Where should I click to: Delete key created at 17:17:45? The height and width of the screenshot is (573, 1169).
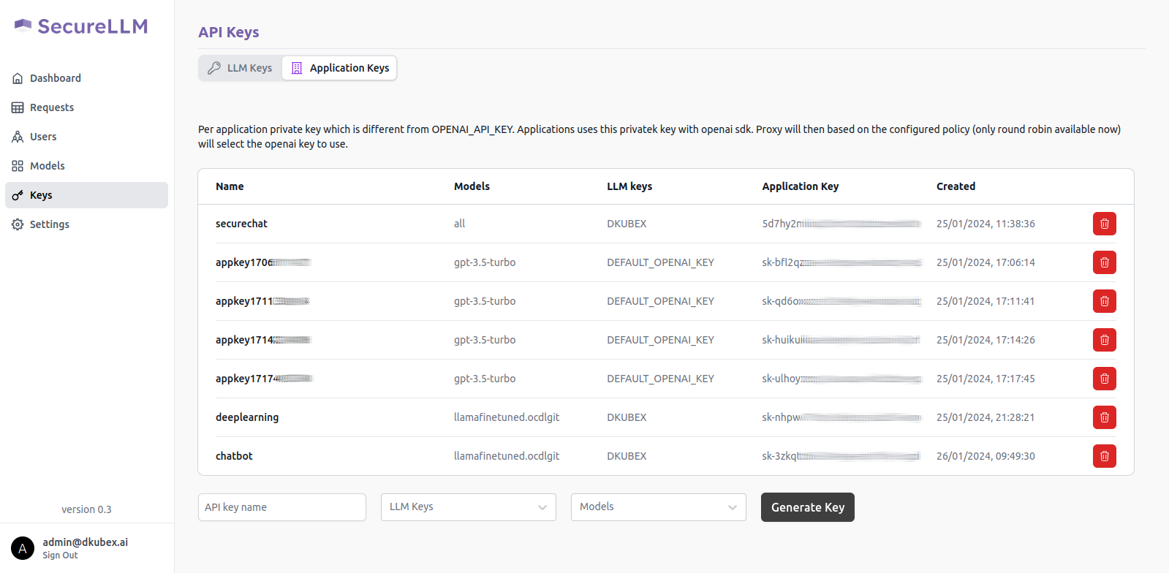click(x=1104, y=379)
